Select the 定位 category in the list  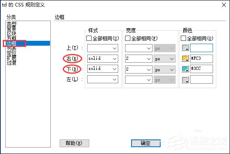[x=11, y=53]
